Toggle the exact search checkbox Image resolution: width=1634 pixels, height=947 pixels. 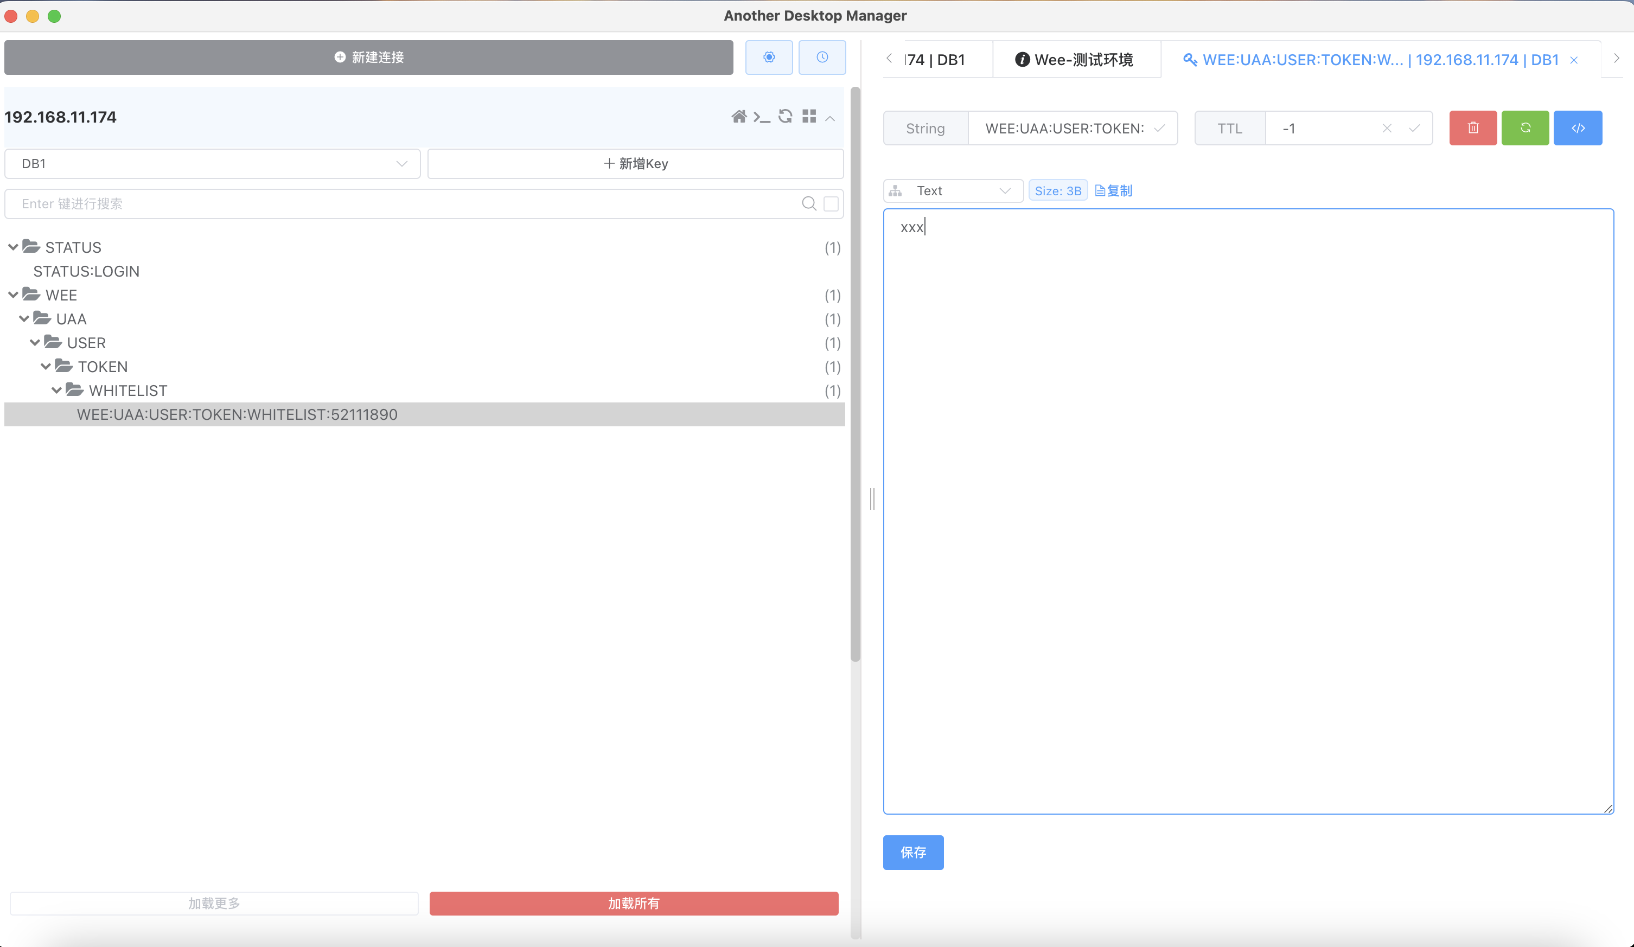tap(831, 204)
